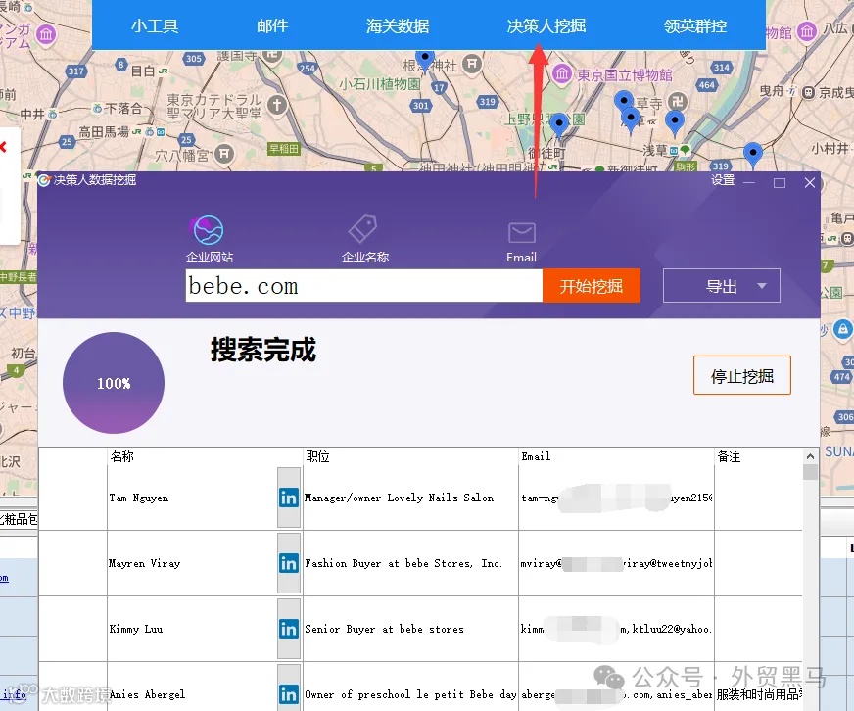This screenshot has height=711, width=854.
Task: Open Kimmy Luu's LinkedIn icon
Action: pos(289,629)
